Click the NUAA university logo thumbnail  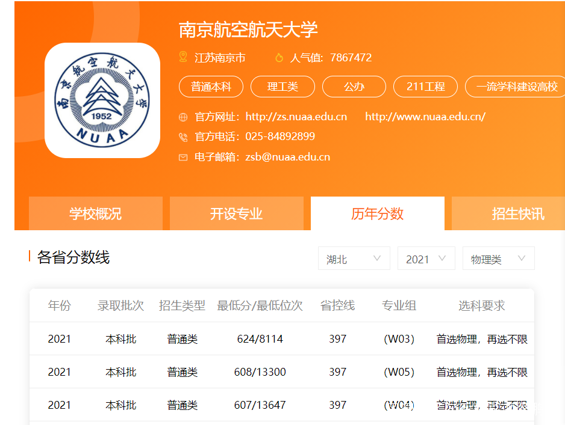[x=102, y=100]
